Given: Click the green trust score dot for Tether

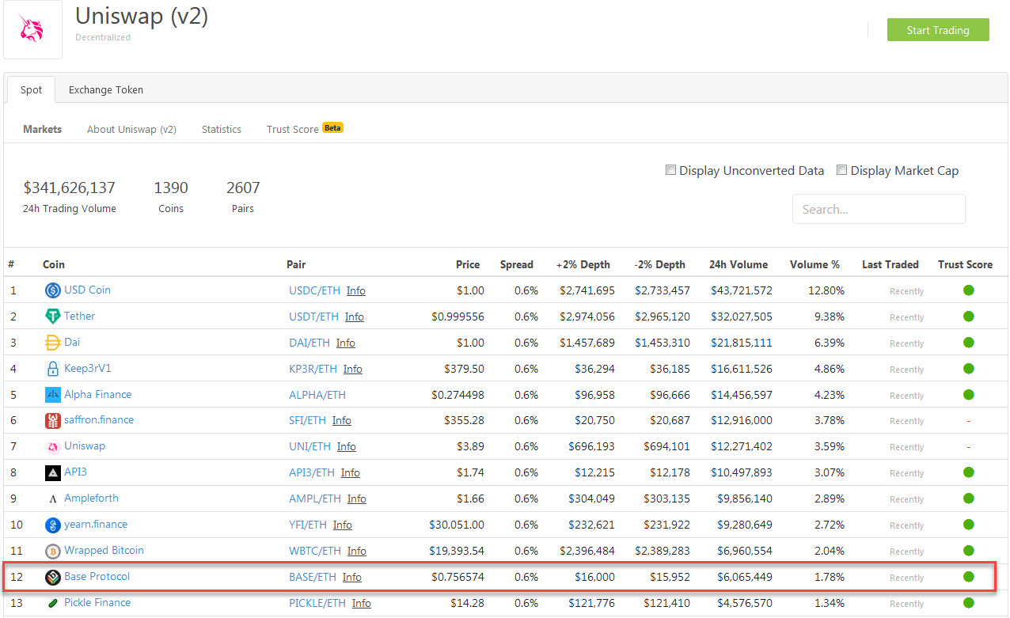Looking at the screenshot, I should pyautogui.click(x=968, y=317).
